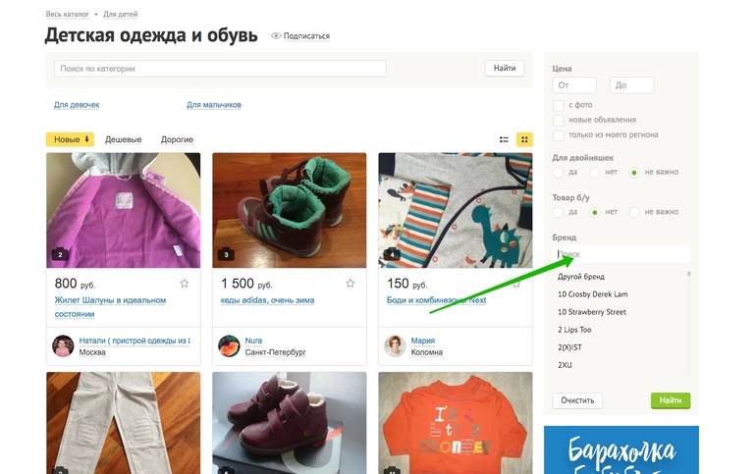Viewport: 756px width, 474px height.
Task: Click the eye icon next to Подписаться
Action: [x=276, y=36]
